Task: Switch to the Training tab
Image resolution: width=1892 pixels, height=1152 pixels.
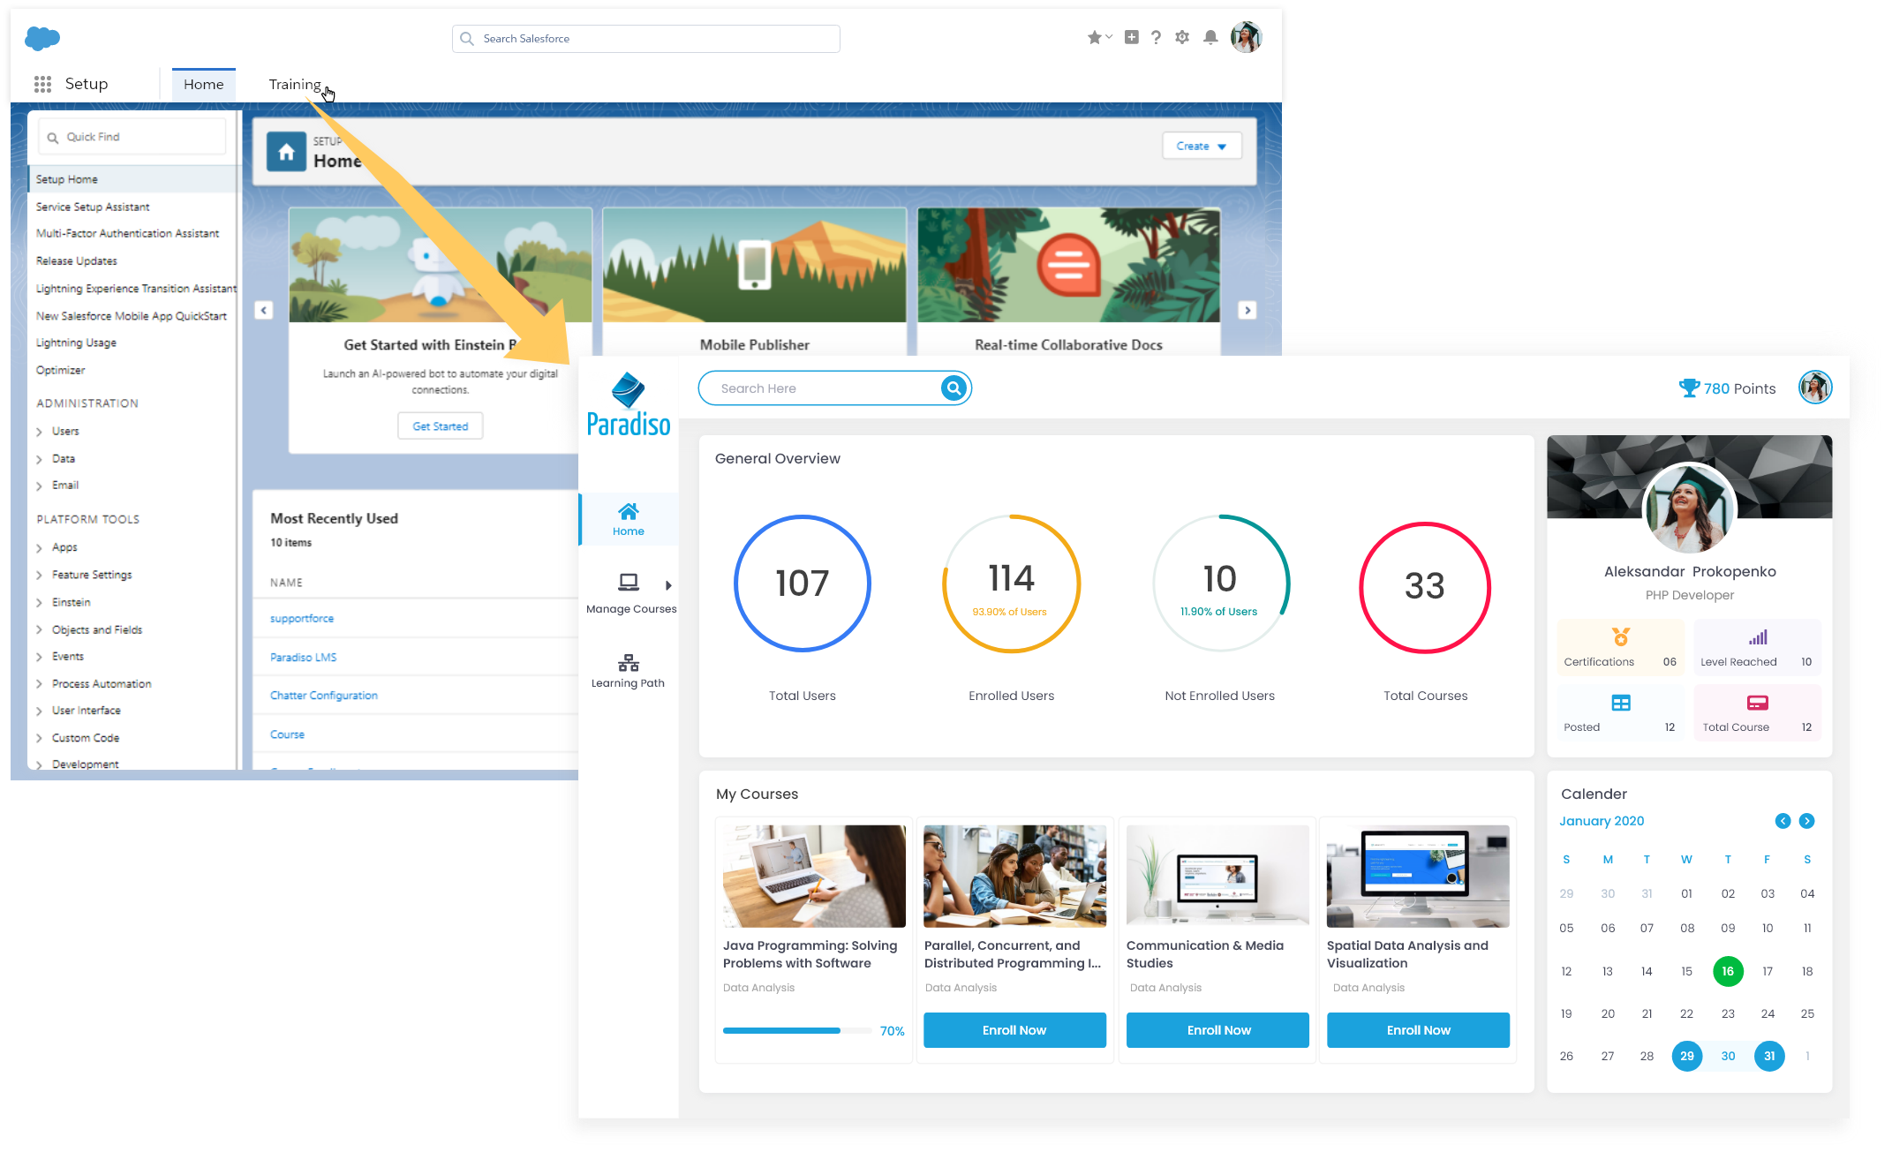Action: coord(295,84)
